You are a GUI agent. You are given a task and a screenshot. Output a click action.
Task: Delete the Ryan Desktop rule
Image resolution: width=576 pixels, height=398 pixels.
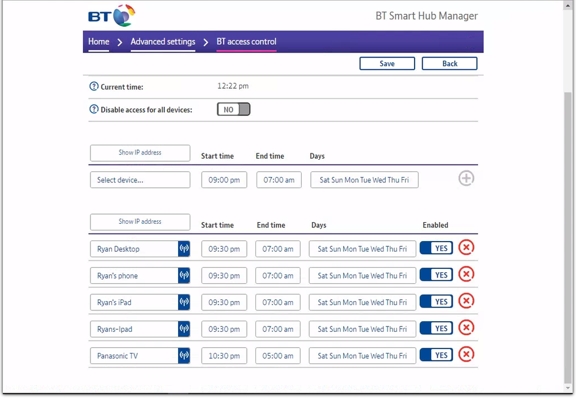tap(466, 247)
